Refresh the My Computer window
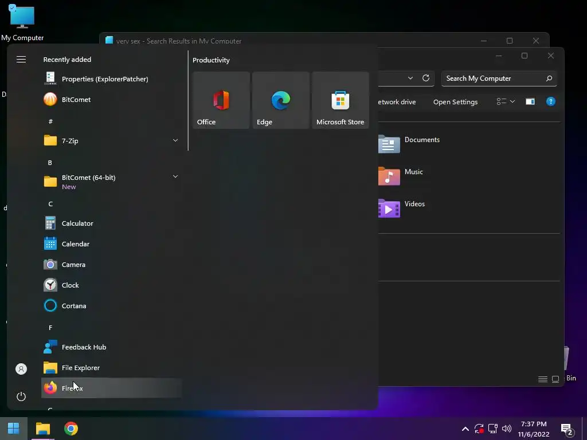The width and height of the screenshot is (587, 440). pos(426,78)
